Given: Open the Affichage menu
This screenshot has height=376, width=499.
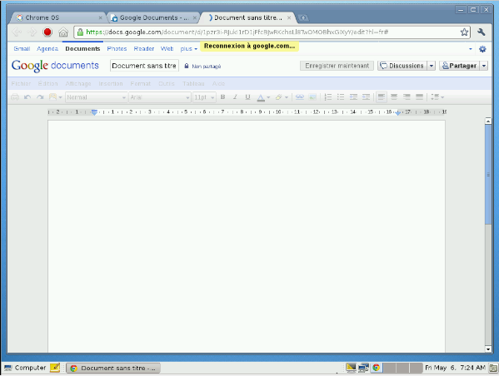Looking at the screenshot, I should tap(78, 83).
